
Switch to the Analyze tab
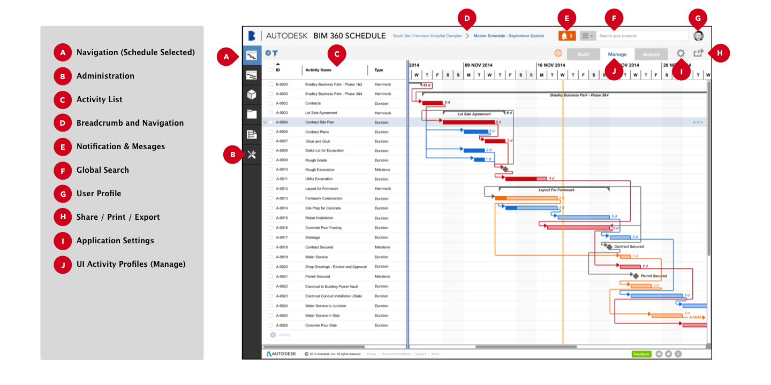(651, 54)
